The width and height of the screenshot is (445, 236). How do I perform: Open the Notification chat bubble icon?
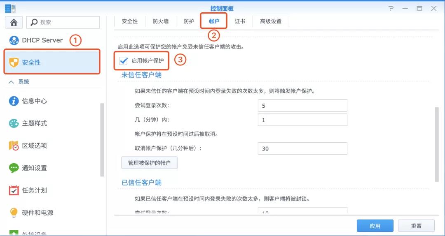(x=14, y=168)
